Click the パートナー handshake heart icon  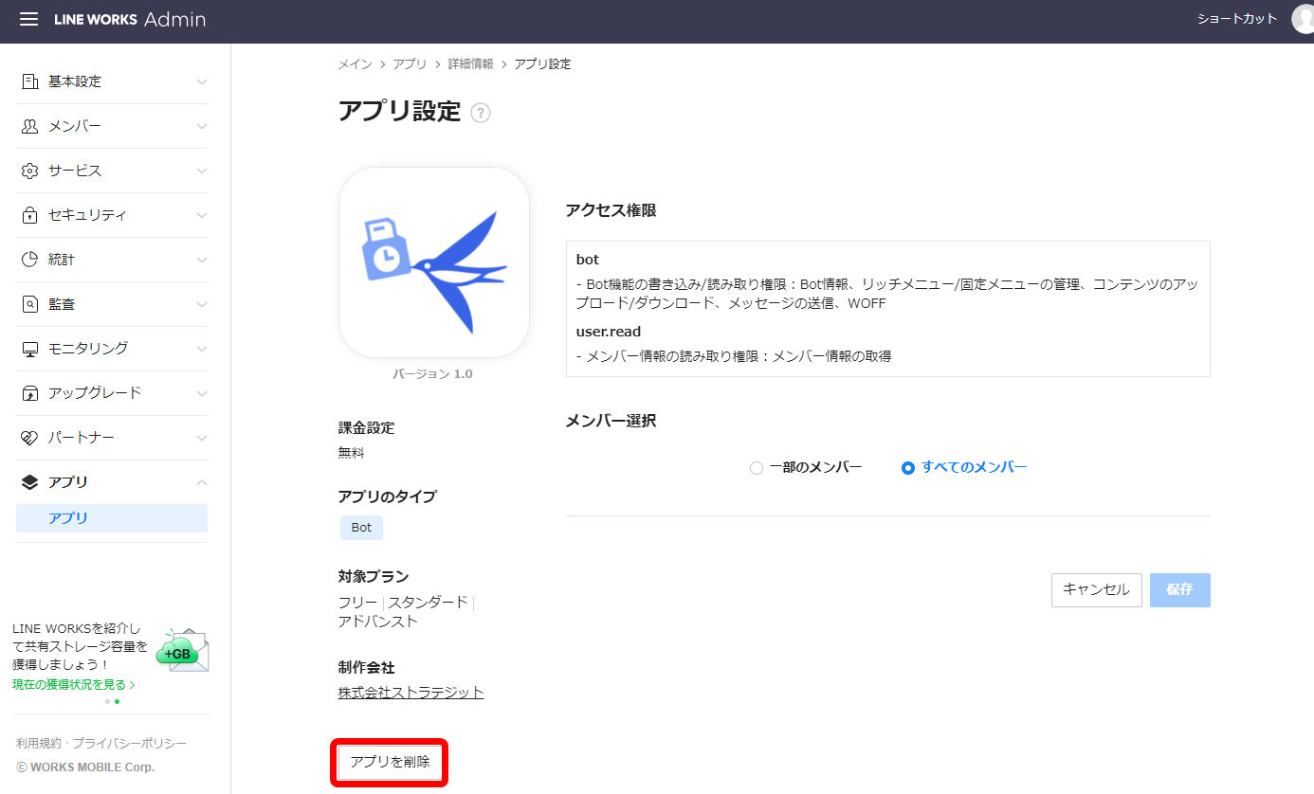[x=29, y=438]
